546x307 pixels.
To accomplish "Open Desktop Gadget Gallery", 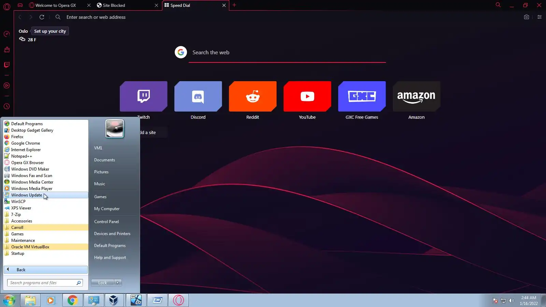I will (46, 130).
